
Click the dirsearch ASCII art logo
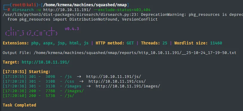click(x=31, y=31)
